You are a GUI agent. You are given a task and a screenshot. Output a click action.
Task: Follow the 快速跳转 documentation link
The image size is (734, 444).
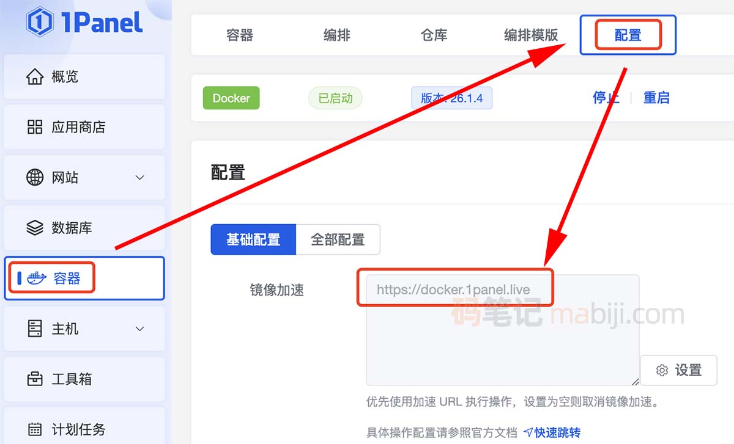[552, 432]
